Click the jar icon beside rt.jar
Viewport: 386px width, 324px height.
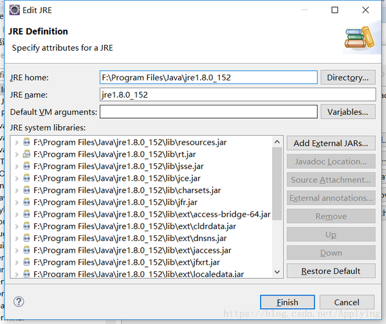click(x=26, y=154)
